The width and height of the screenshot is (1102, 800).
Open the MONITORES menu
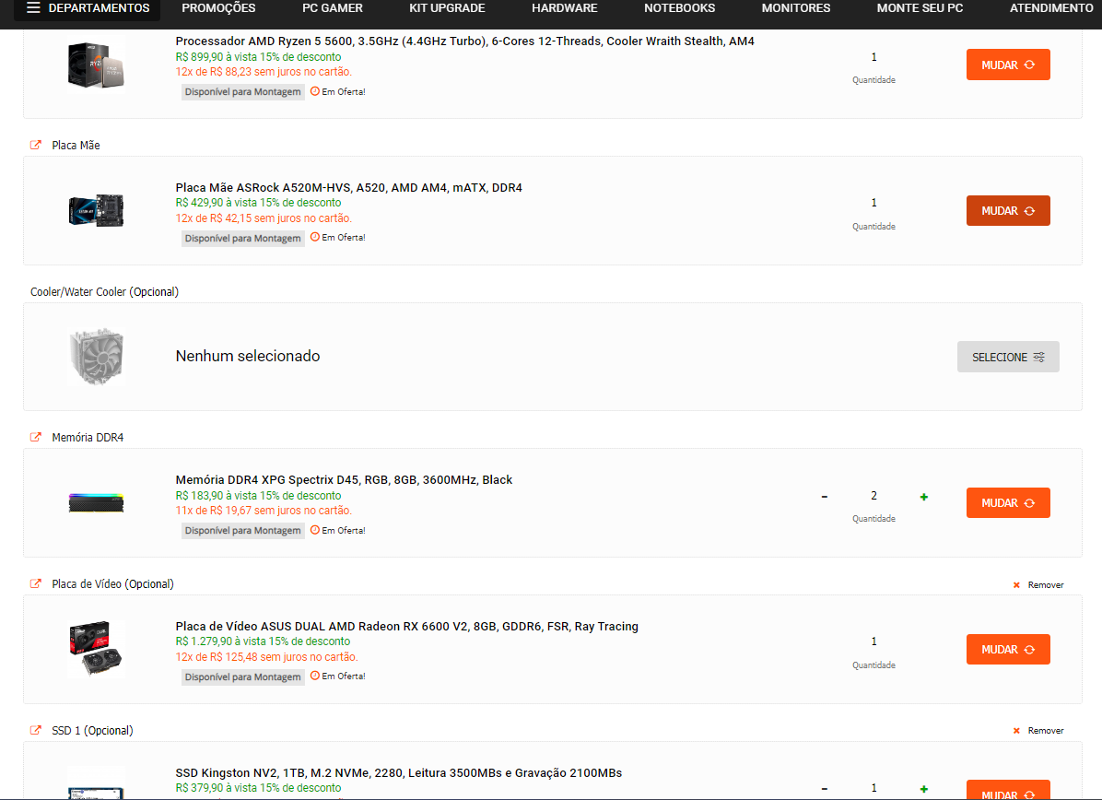(x=795, y=8)
